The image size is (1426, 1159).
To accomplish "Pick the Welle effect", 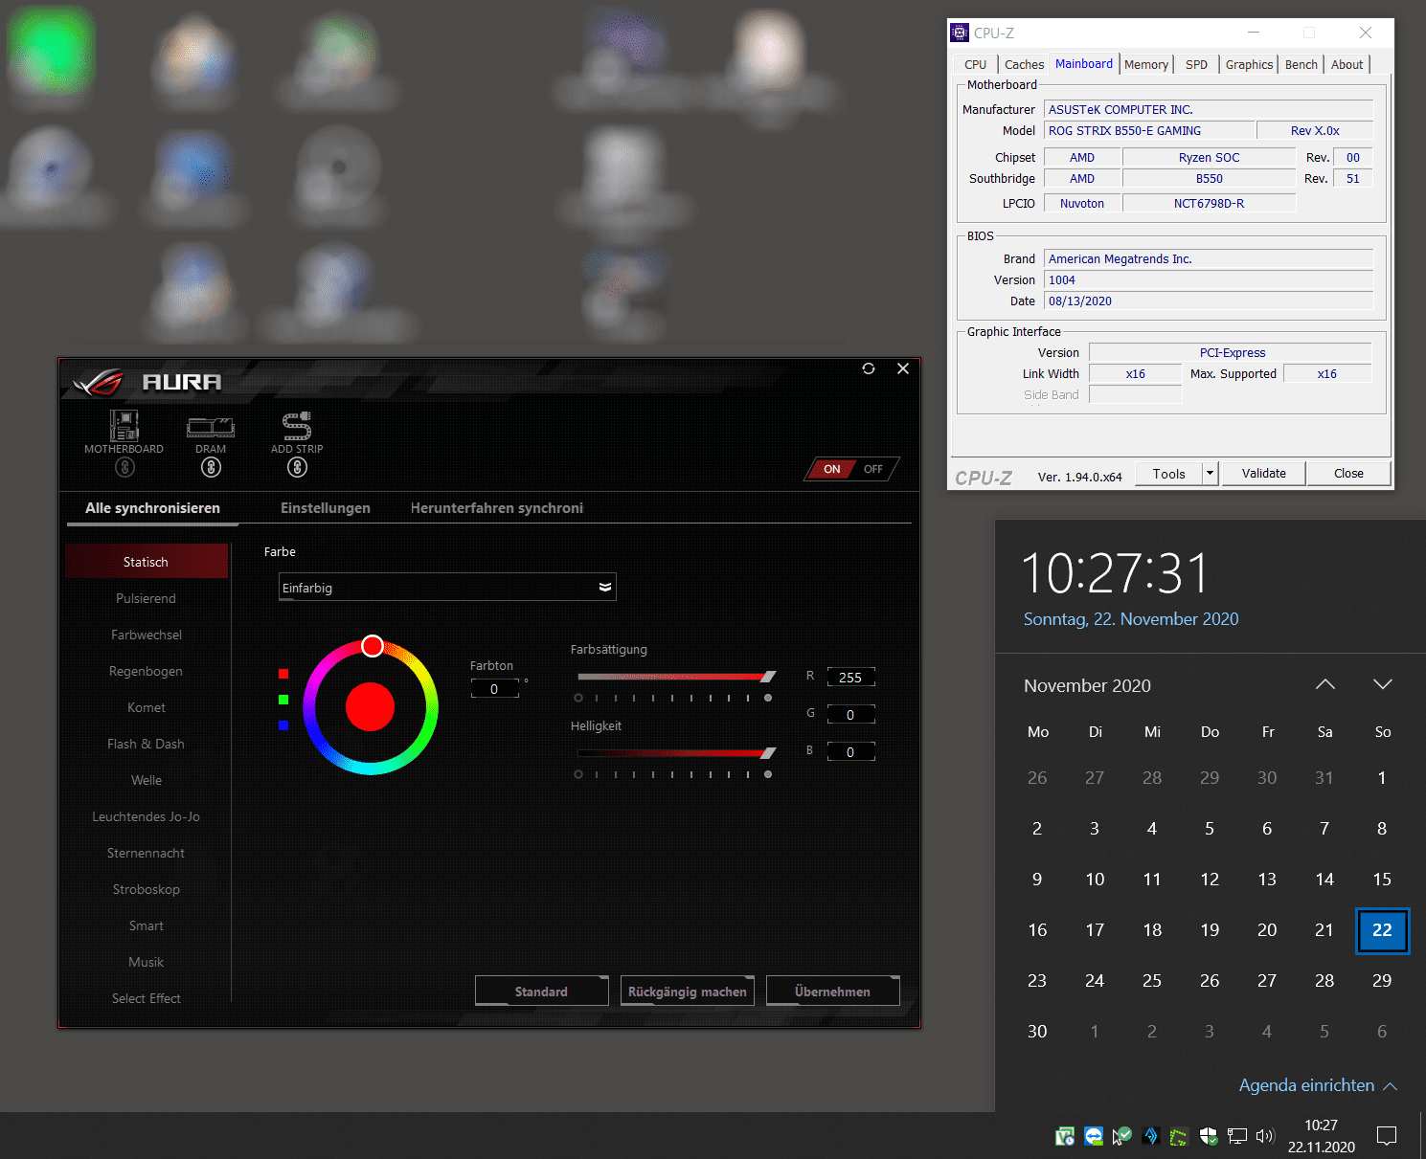I will pos(147,780).
